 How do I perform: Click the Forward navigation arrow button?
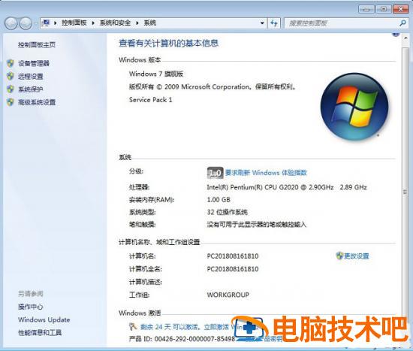pos(26,23)
